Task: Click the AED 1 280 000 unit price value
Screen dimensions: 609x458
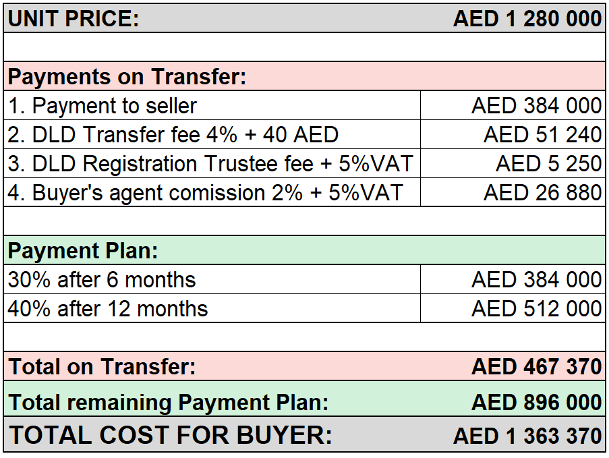Action: point(527,18)
